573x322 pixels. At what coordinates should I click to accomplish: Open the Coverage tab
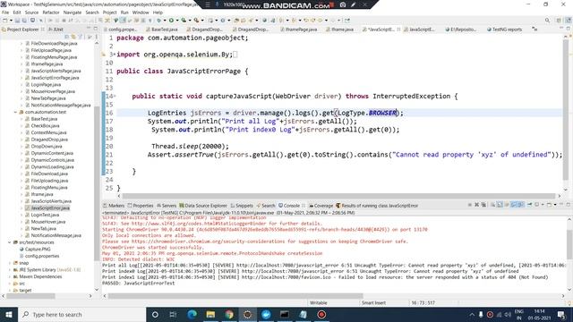[321, 206]
